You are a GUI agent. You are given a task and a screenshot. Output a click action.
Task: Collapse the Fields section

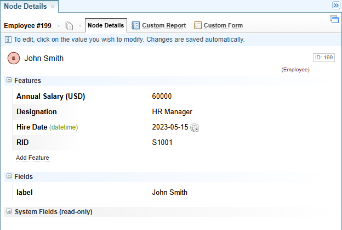pyautogui.click(x=9, y=177)
